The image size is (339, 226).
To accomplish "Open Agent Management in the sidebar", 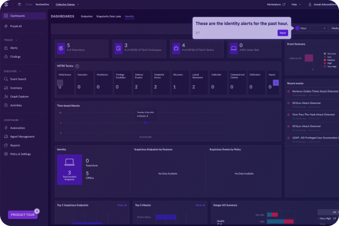I will (23, 136).
